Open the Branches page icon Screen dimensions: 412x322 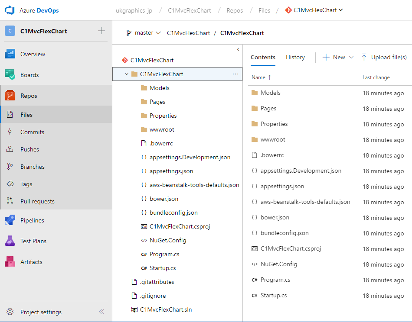10,166
